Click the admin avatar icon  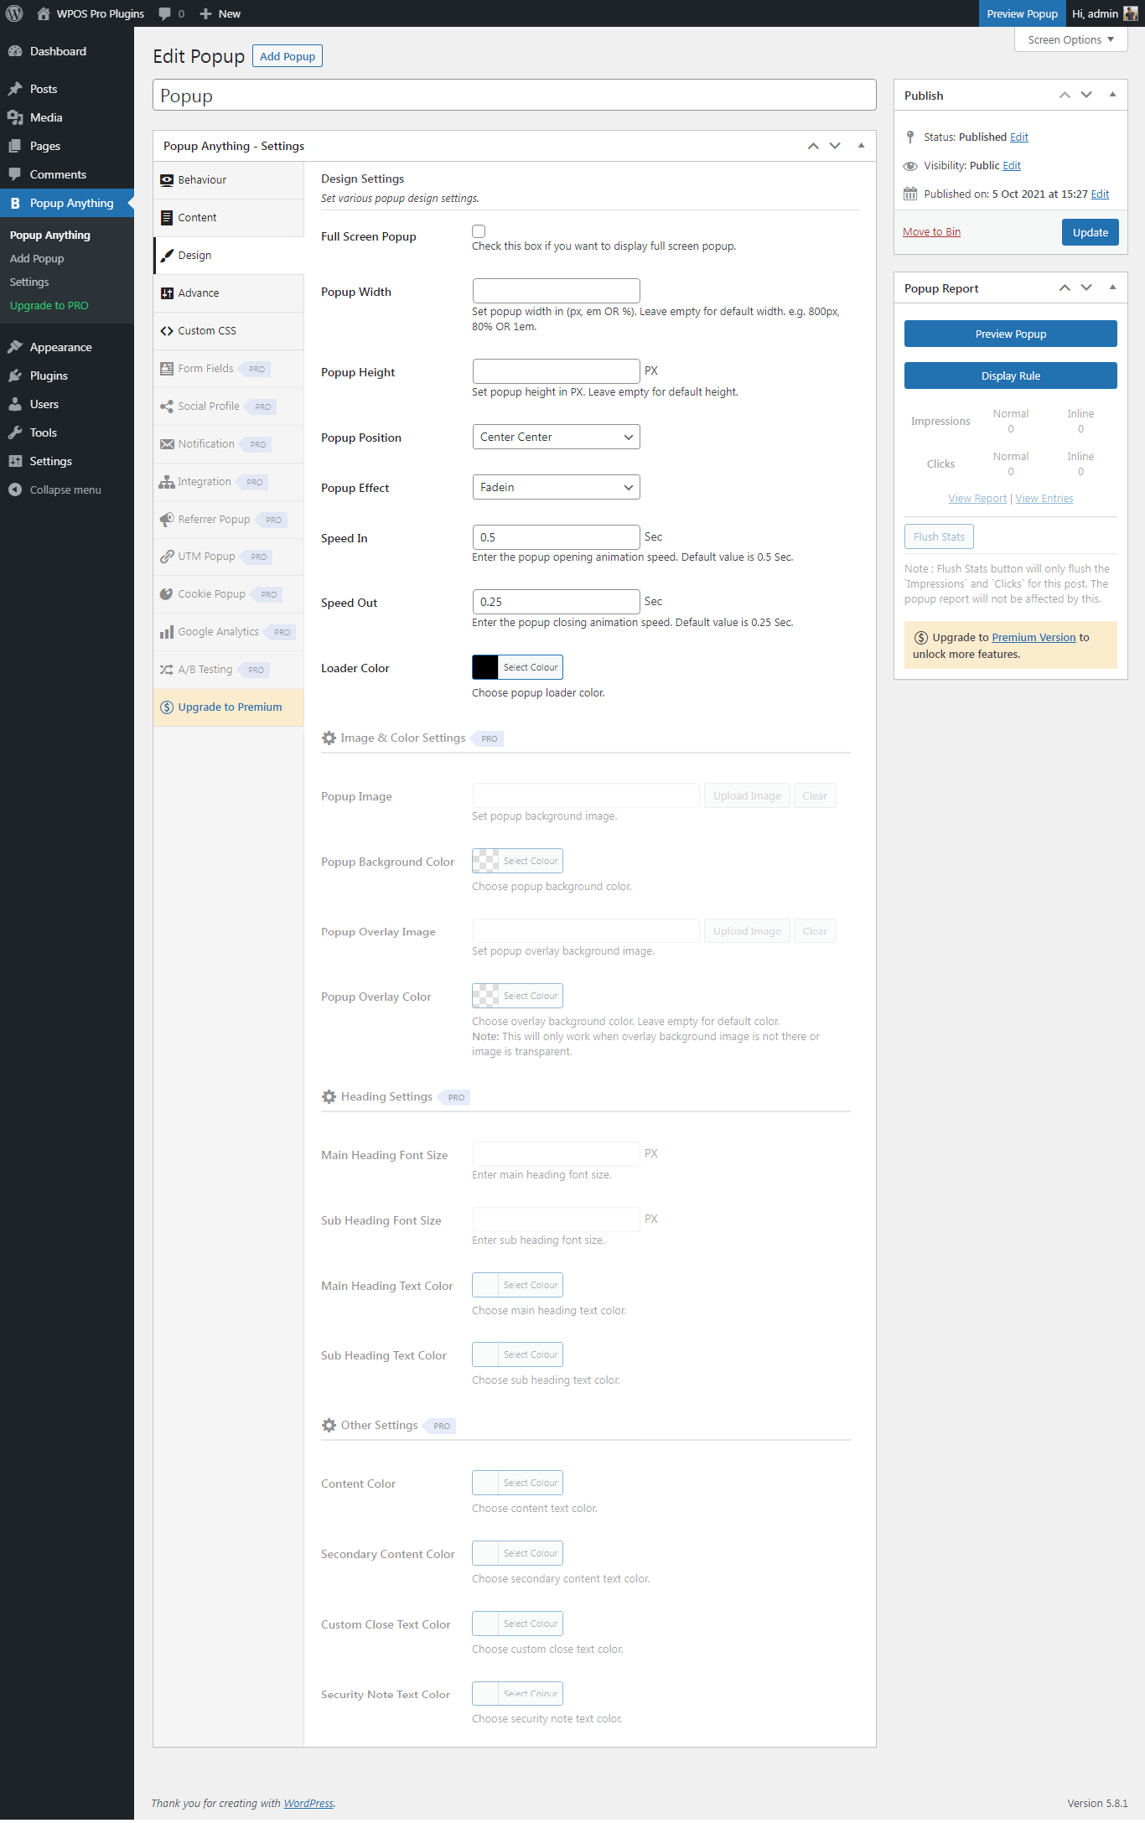pyautogui.click(x=1131, y=13)
